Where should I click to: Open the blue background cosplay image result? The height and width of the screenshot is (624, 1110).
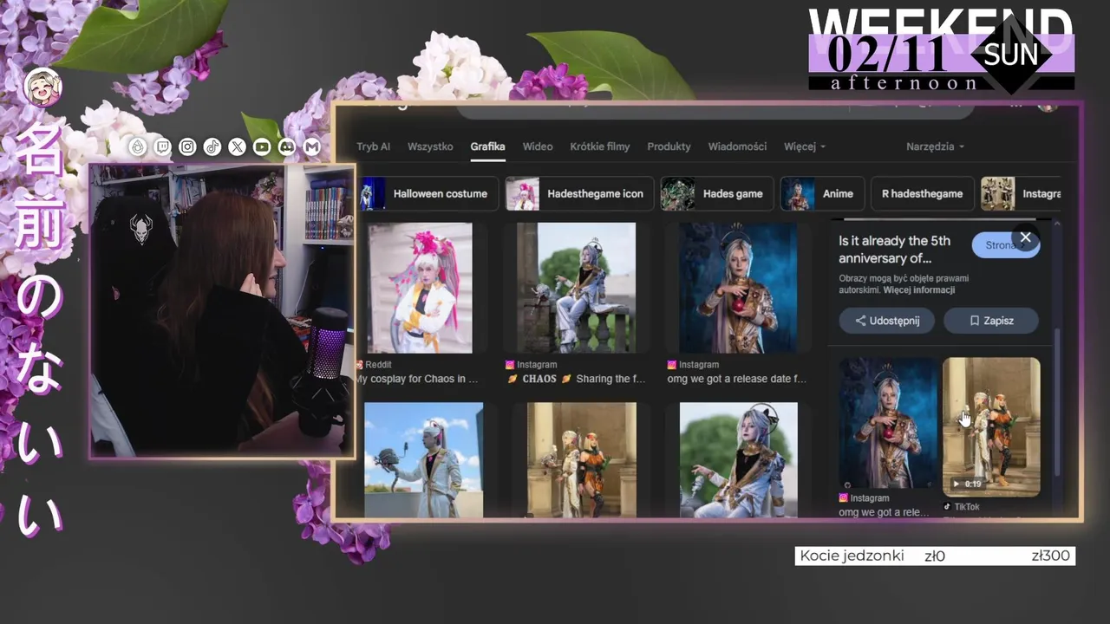coord(738,288)
